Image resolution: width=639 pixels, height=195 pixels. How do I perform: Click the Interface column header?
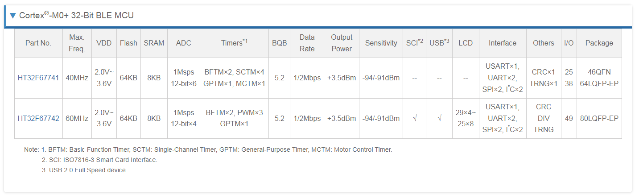click(503, 43)
